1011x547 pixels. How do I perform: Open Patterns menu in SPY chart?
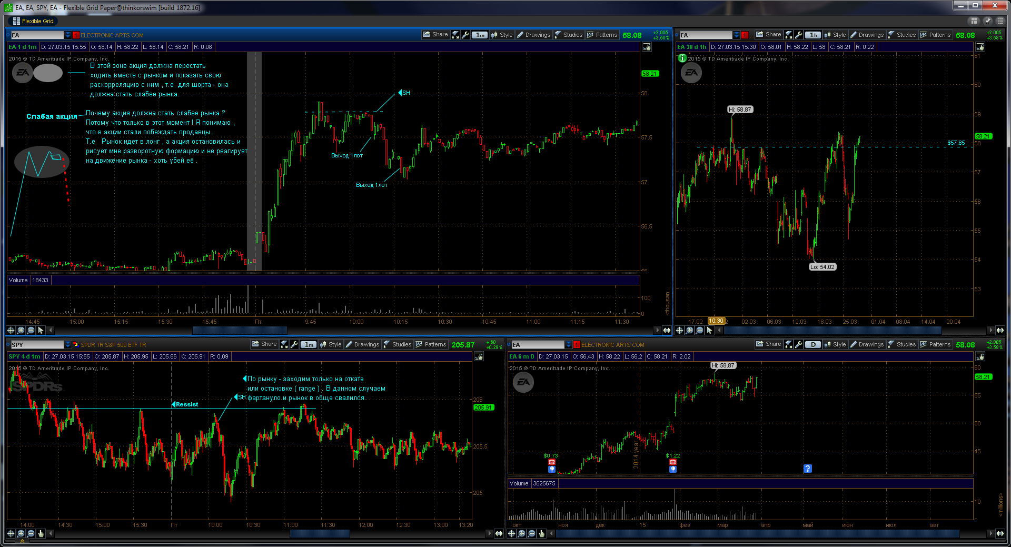coord(431,344)
